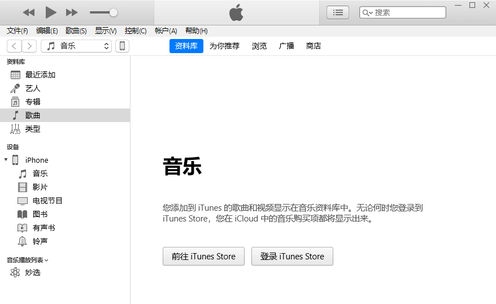Expand the 音乐播放列表 section chevron
This screenshot has width=496, height=304.
(x=46, y=260)
